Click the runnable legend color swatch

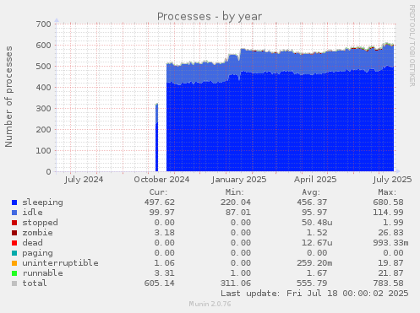(14, 273)
